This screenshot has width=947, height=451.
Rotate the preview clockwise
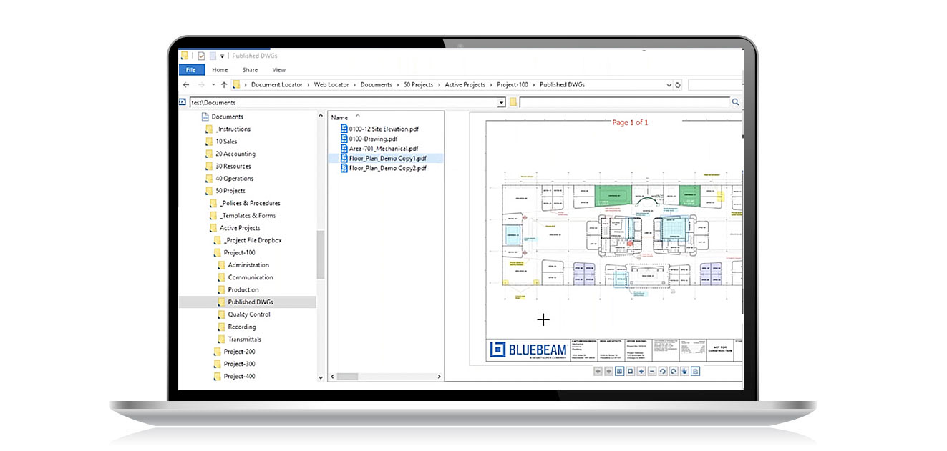(674, 372)
